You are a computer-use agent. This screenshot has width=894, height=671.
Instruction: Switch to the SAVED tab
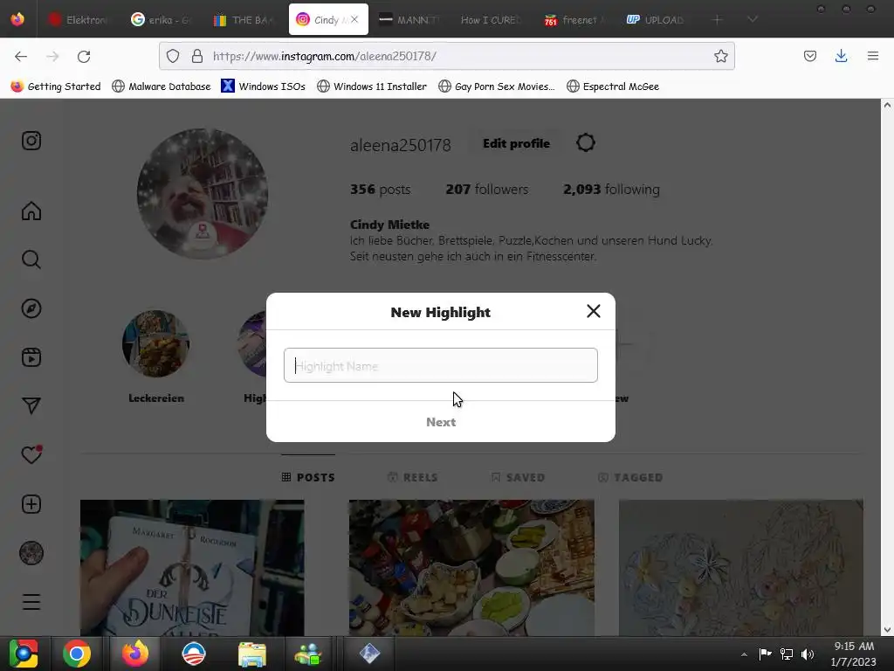coord(519,477)
